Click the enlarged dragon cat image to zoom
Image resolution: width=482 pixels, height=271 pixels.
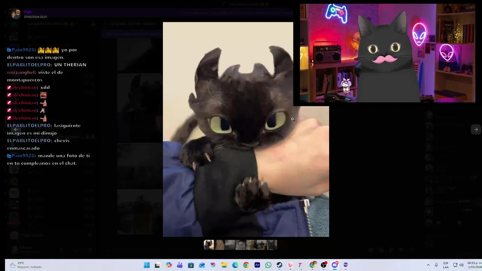pyautogui.click(x=246, y=129)
